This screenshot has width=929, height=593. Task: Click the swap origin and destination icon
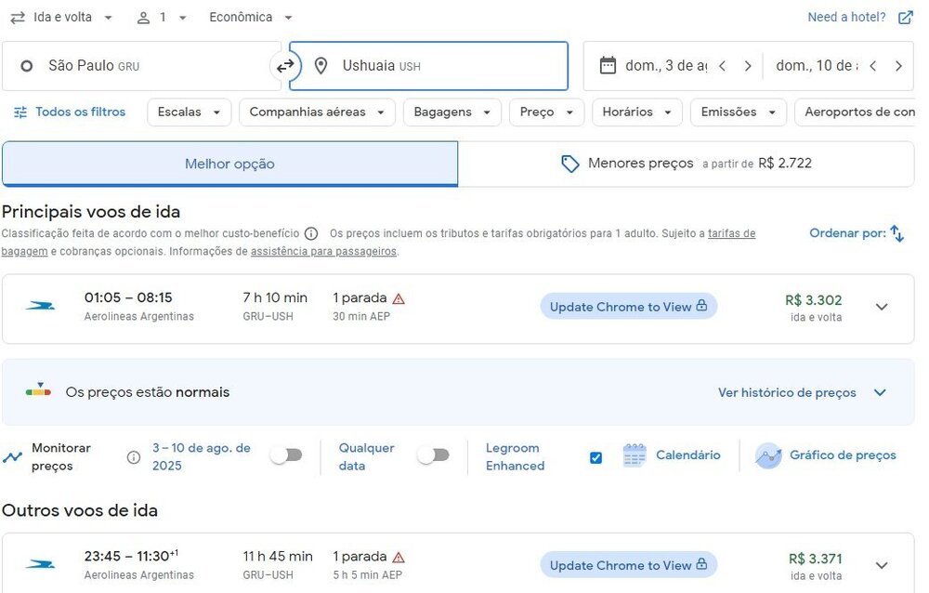coord(285,66)
